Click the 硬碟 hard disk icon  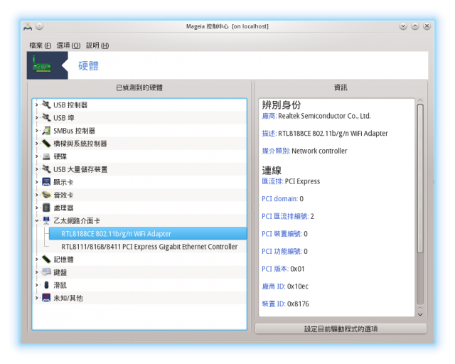coord(46,156)
